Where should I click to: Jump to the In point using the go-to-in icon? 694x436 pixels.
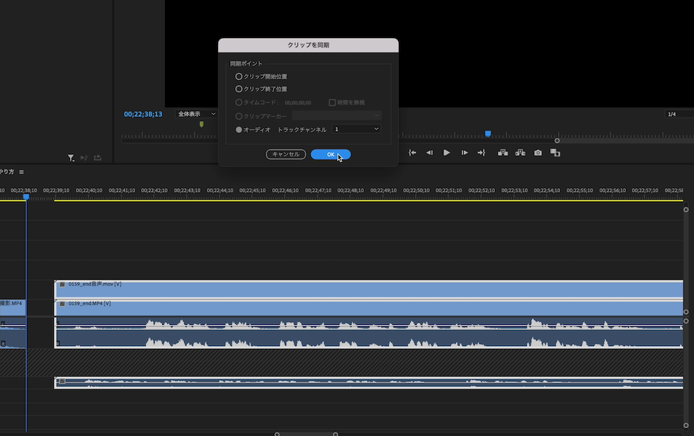(x=413, y=152)
